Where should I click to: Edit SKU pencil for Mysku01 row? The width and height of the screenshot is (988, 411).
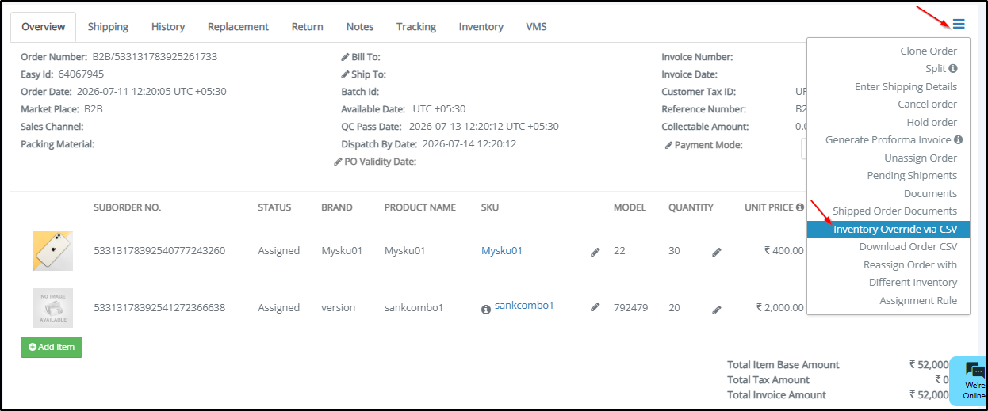pos(595,252)
